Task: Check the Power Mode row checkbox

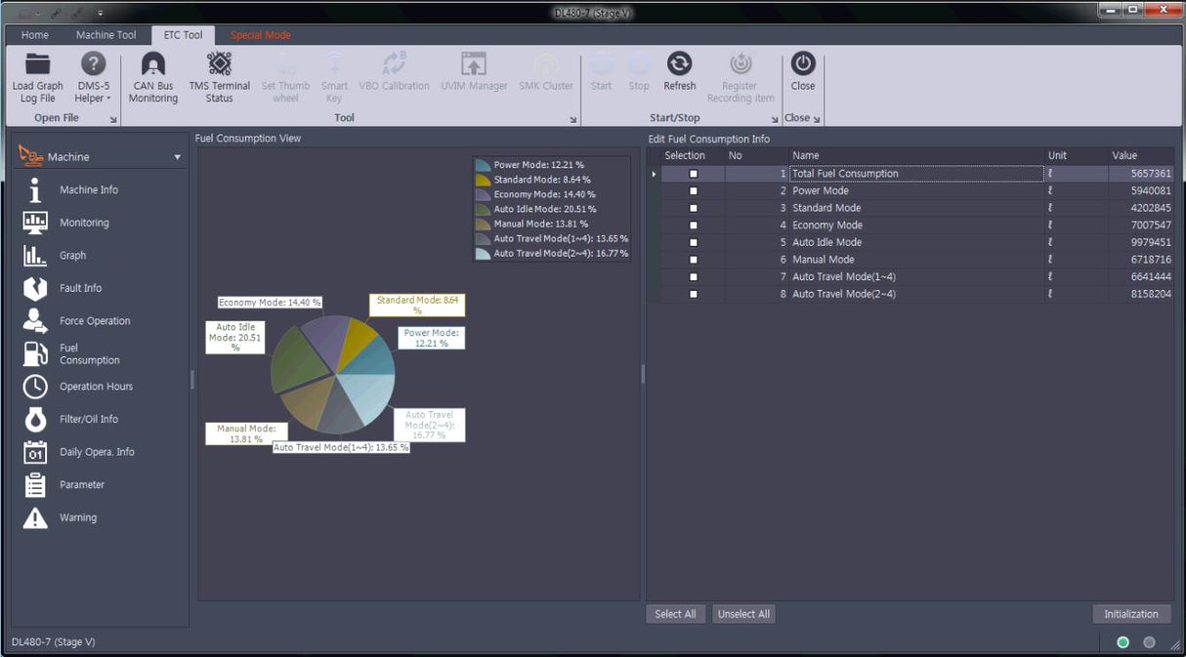Action: (x=694, y=191)
